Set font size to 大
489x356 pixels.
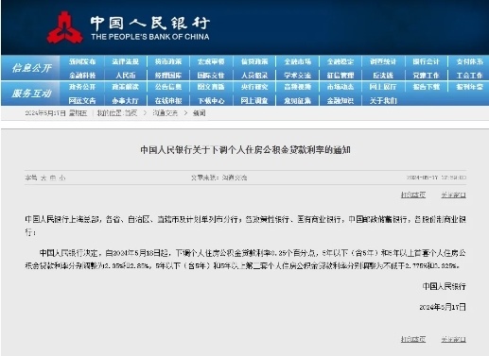[44, 178]
